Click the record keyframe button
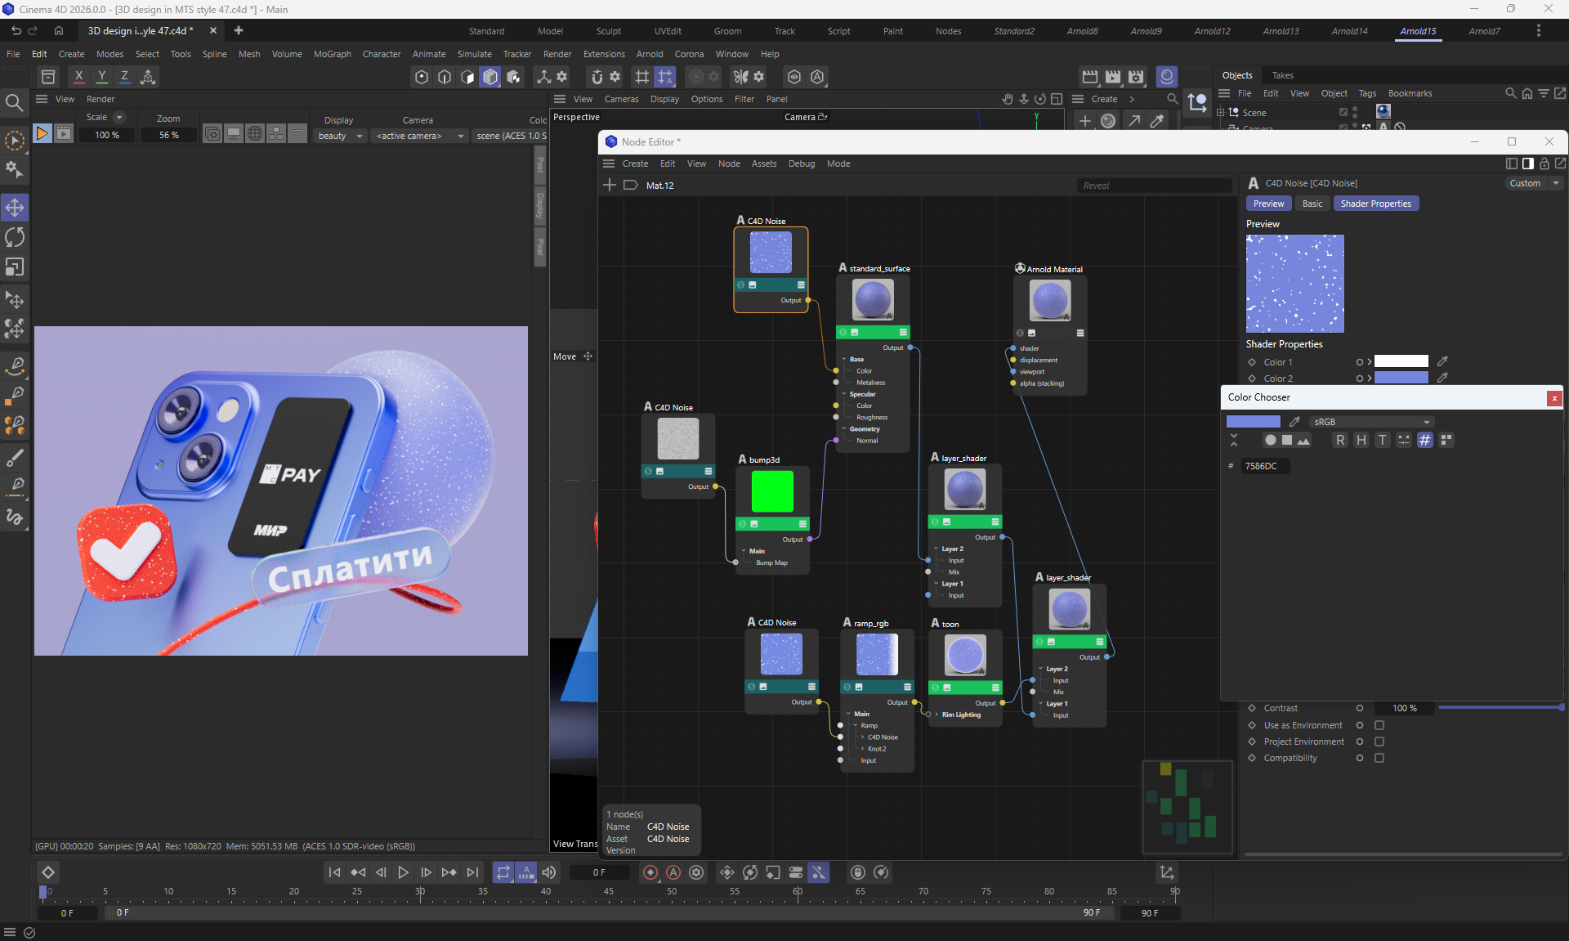Viewport: 1569px width, 941px height. (650, 872)
